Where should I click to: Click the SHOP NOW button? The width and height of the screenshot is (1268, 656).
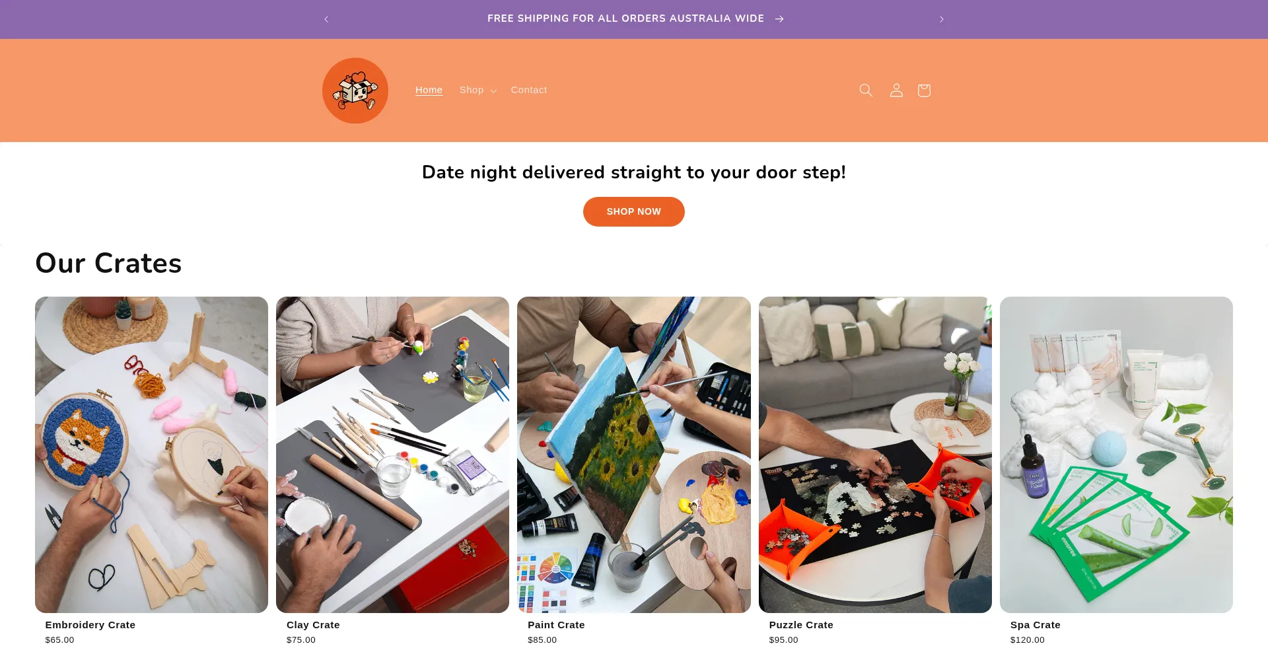coord(634,211)
